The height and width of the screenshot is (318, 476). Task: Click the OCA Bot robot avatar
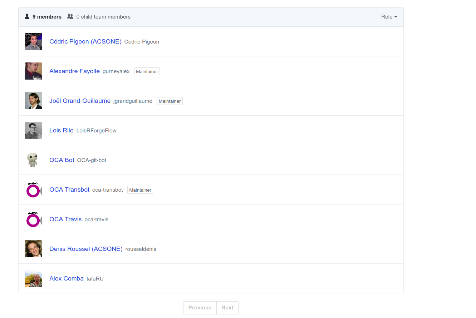click(33, 160)
